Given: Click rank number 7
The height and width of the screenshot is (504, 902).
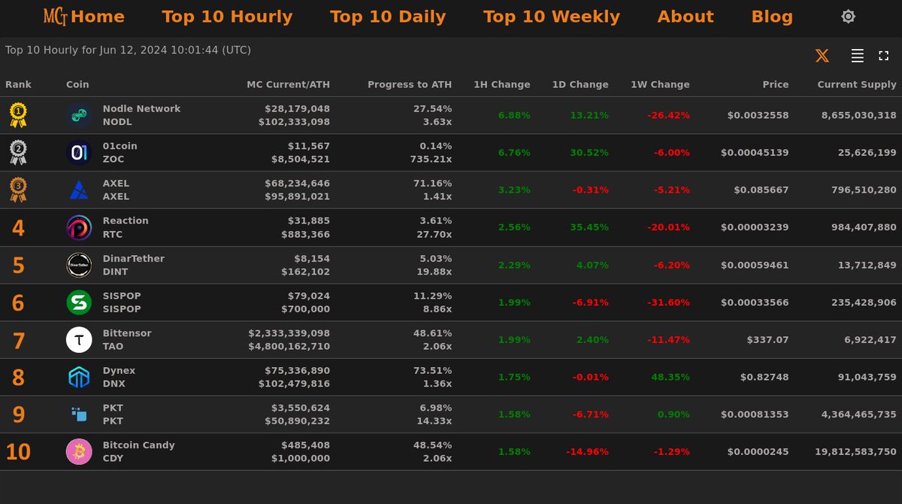Looking at the screenshot, I should tap(18, 341).
